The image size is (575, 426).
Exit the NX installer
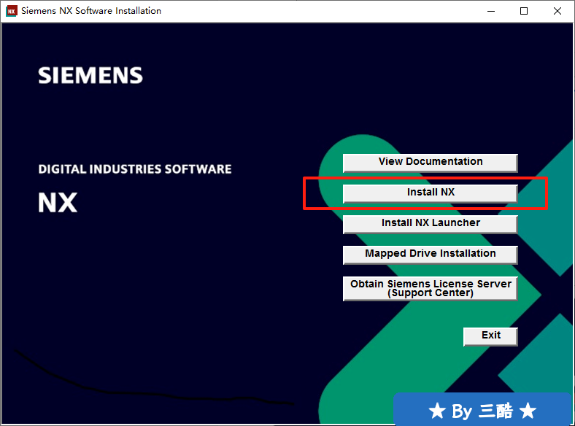(490, 336)
